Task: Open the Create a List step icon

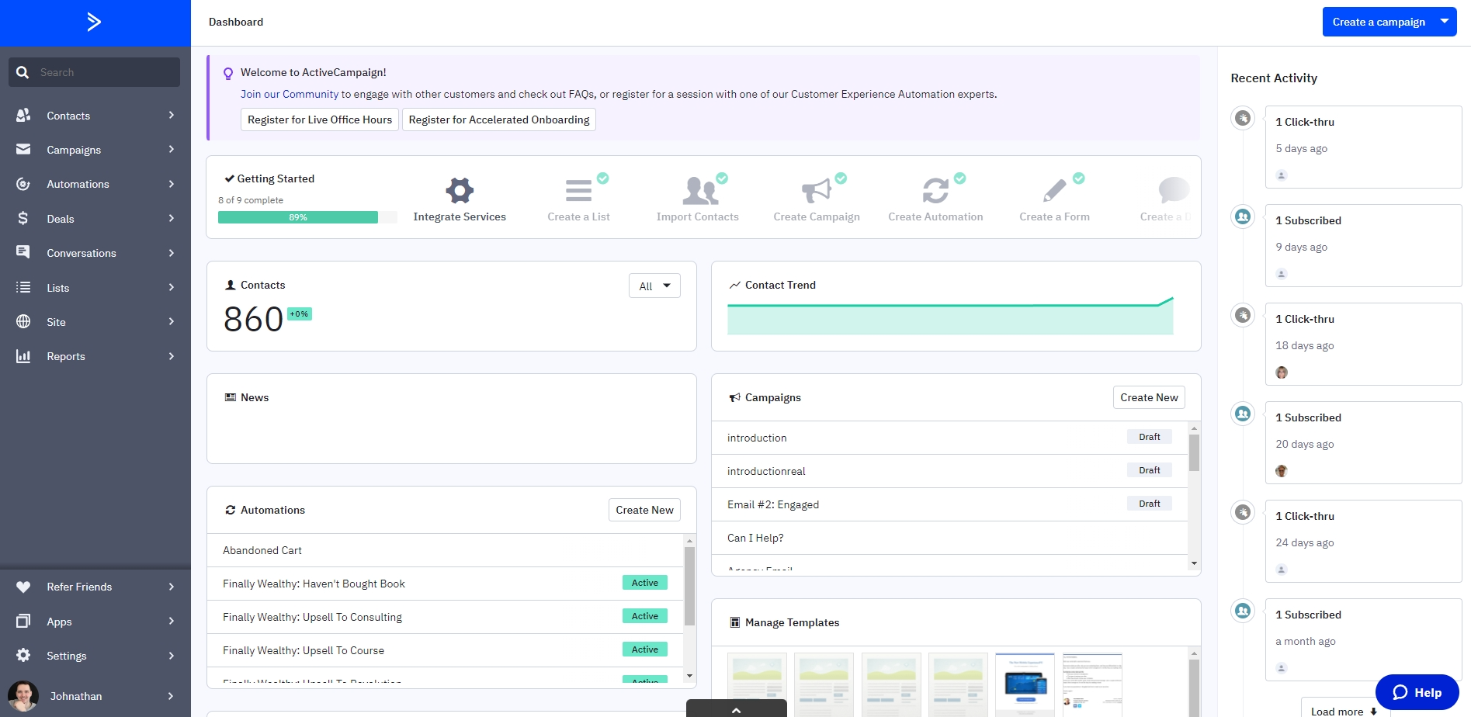Action: (578, 190)
